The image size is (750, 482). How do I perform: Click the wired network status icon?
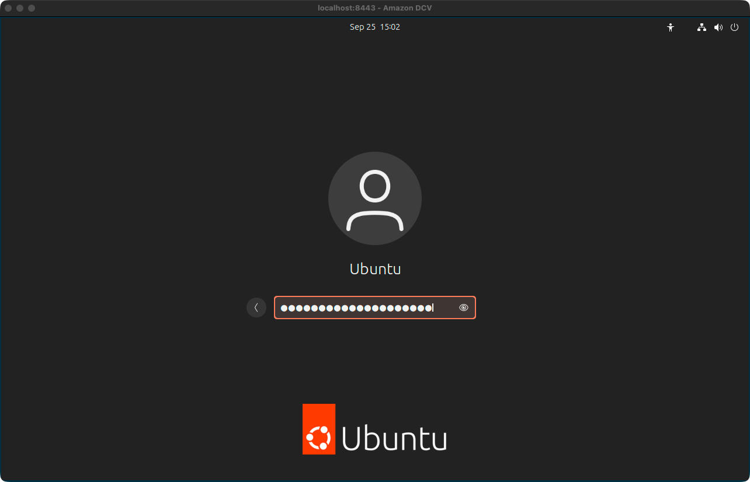coord(702,27)
